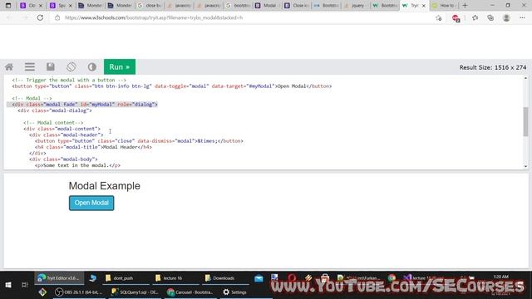Open the red extension icon in toolbar
532x299 pixels.
tap(456, 18)
